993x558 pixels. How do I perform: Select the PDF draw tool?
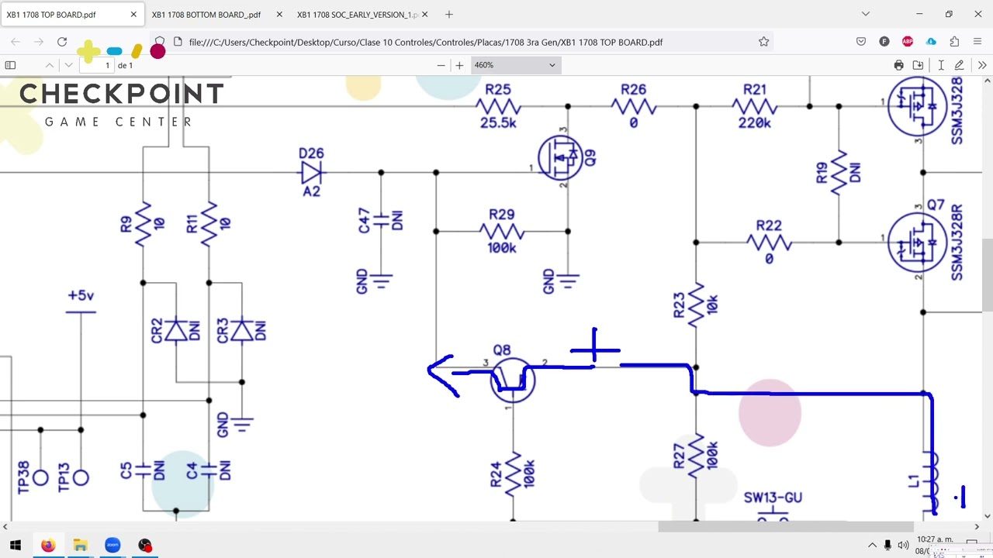[x=960, y=65]
